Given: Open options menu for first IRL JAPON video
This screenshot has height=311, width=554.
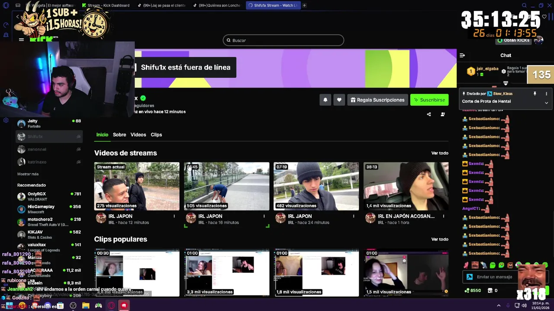Looking at the screenshot, I should [174, 216].
